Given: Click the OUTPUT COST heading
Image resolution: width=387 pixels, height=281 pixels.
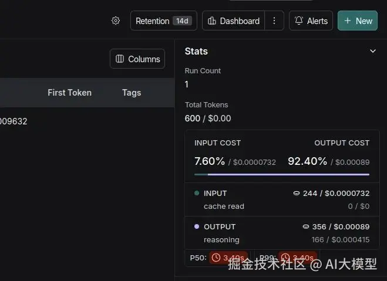Looking at the screenshot, I should 342,143.
